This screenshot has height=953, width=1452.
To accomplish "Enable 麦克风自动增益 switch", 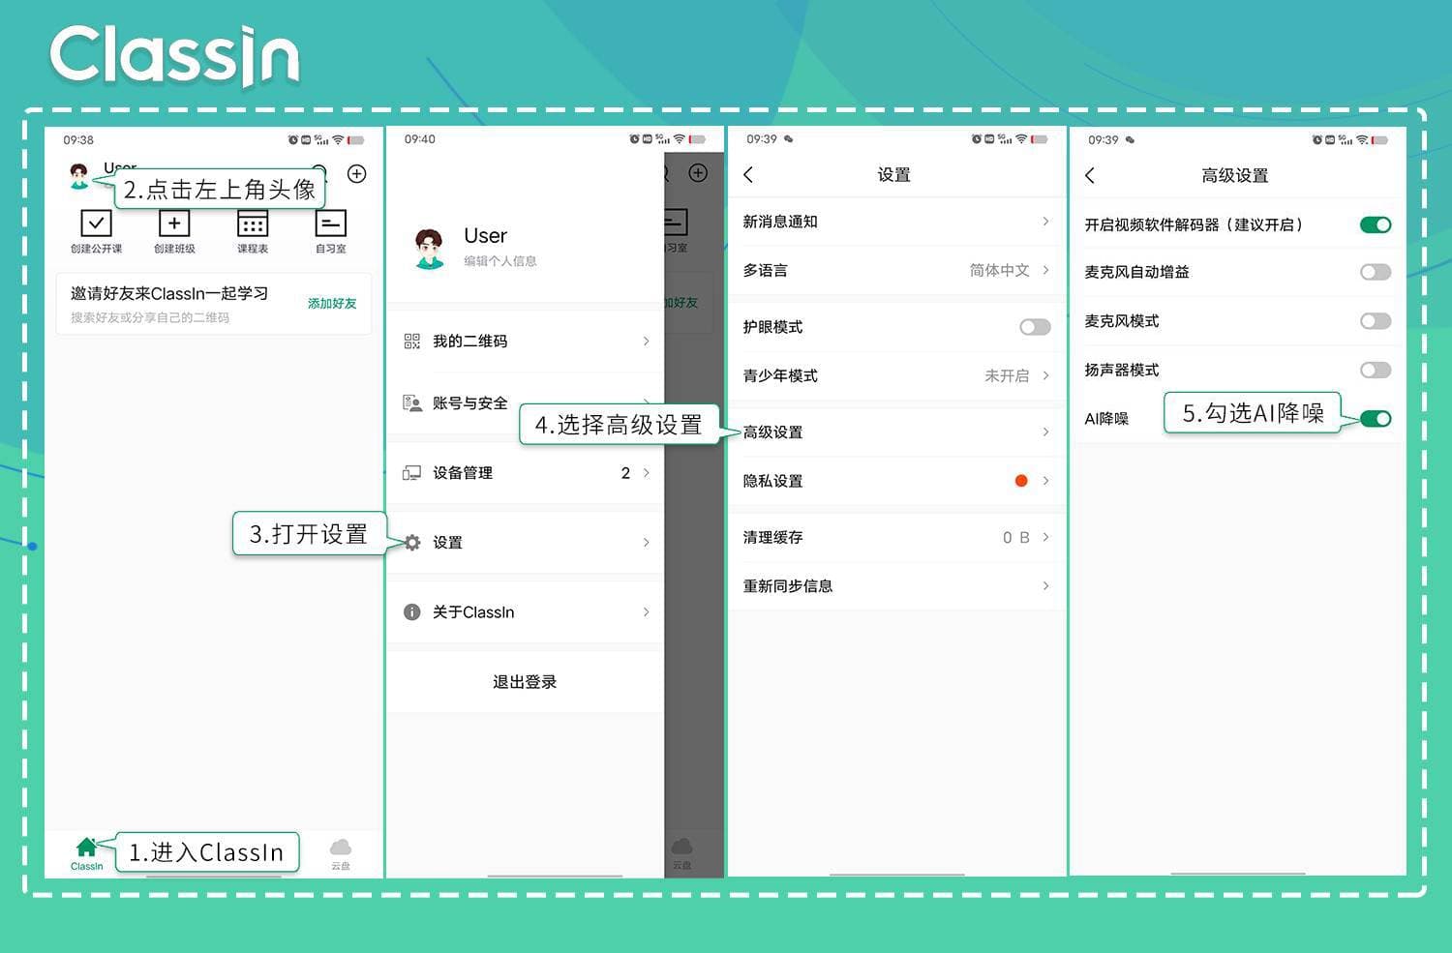I will pos(1376,272).
